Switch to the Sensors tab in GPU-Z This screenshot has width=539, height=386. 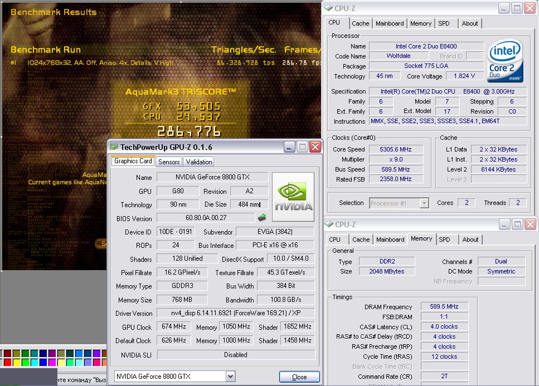coord(169,162)
